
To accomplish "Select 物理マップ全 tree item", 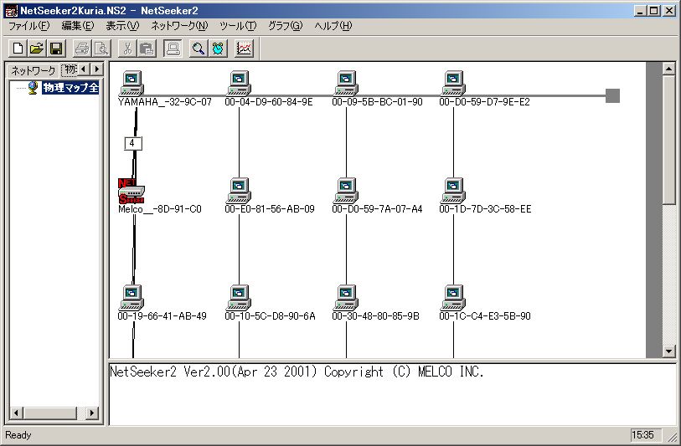I will [x=70, y=88].
